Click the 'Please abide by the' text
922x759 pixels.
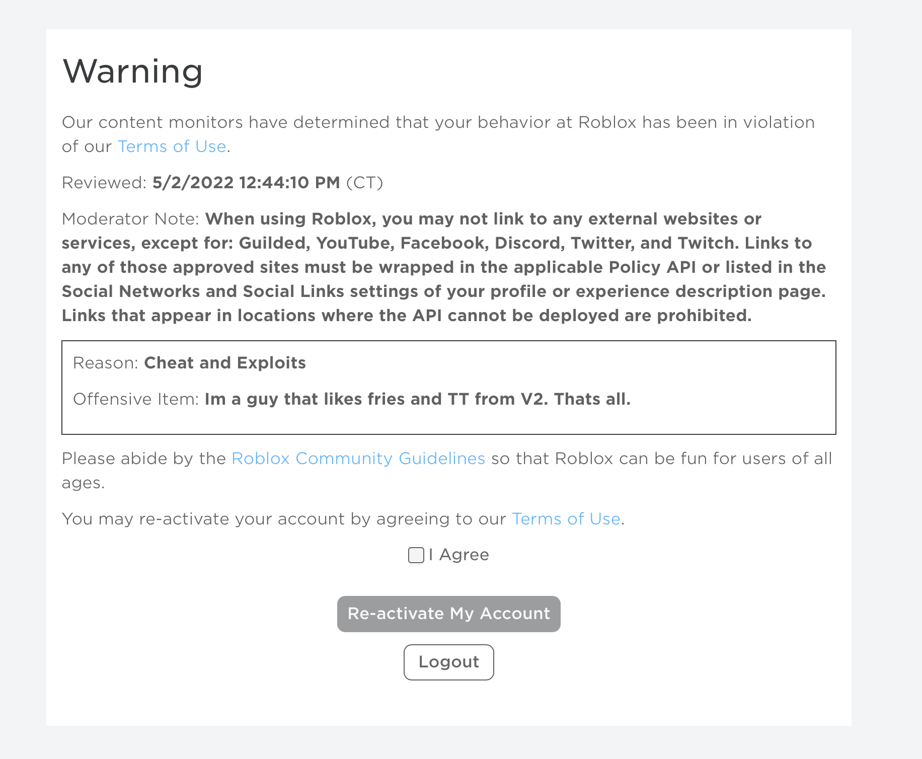(143, 459)
